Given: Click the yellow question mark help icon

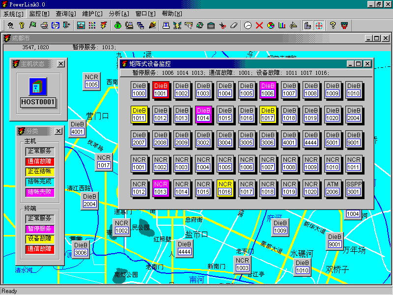Looking at the screenshot, I should point(333,25).
